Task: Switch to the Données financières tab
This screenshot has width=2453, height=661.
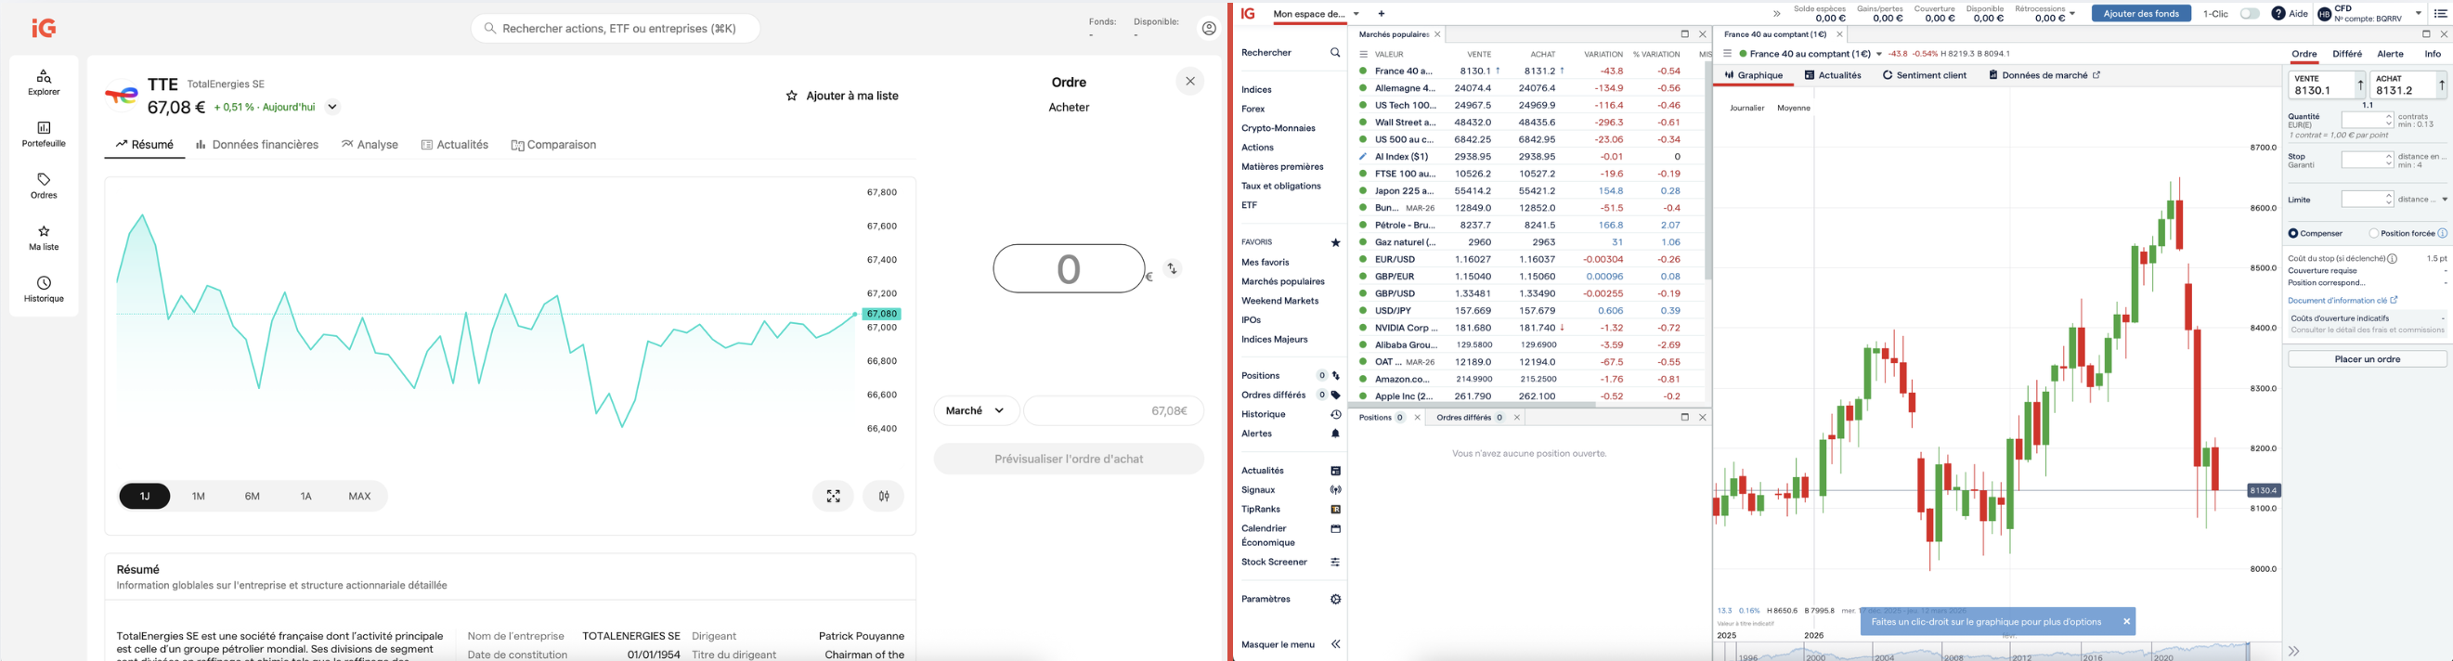Action: [x=257, y=145]
